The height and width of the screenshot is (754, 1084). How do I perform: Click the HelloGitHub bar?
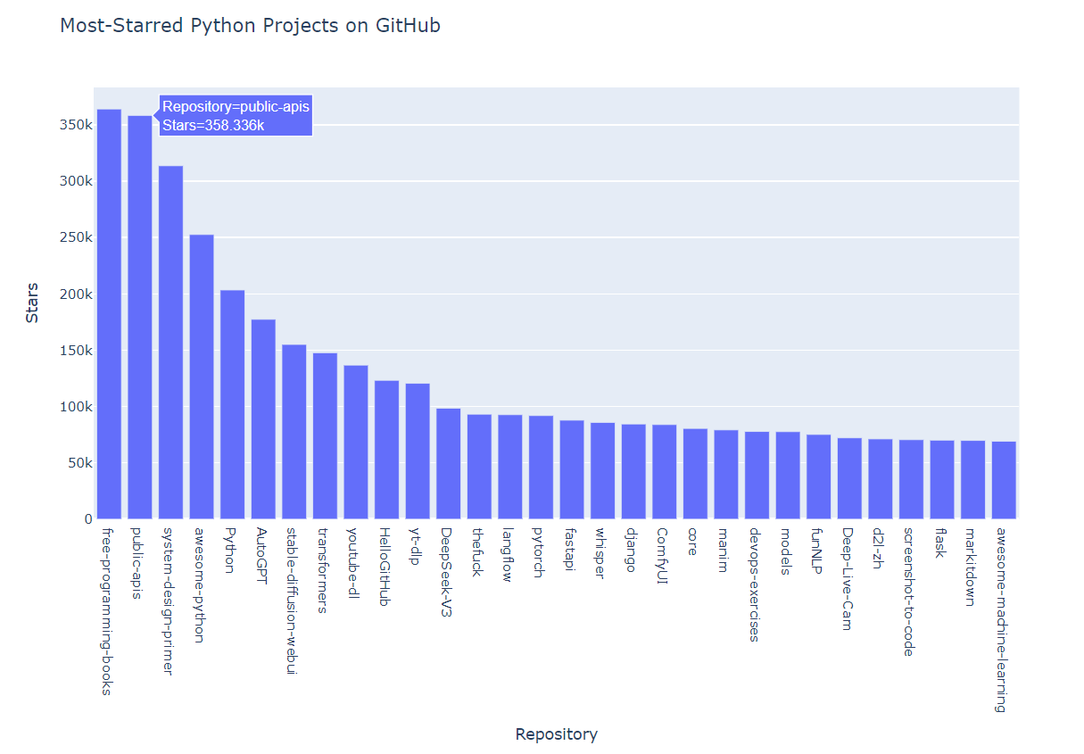pos(387,450)
